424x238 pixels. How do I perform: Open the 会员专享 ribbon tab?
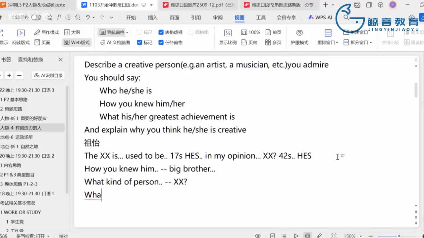coord(286,18)
